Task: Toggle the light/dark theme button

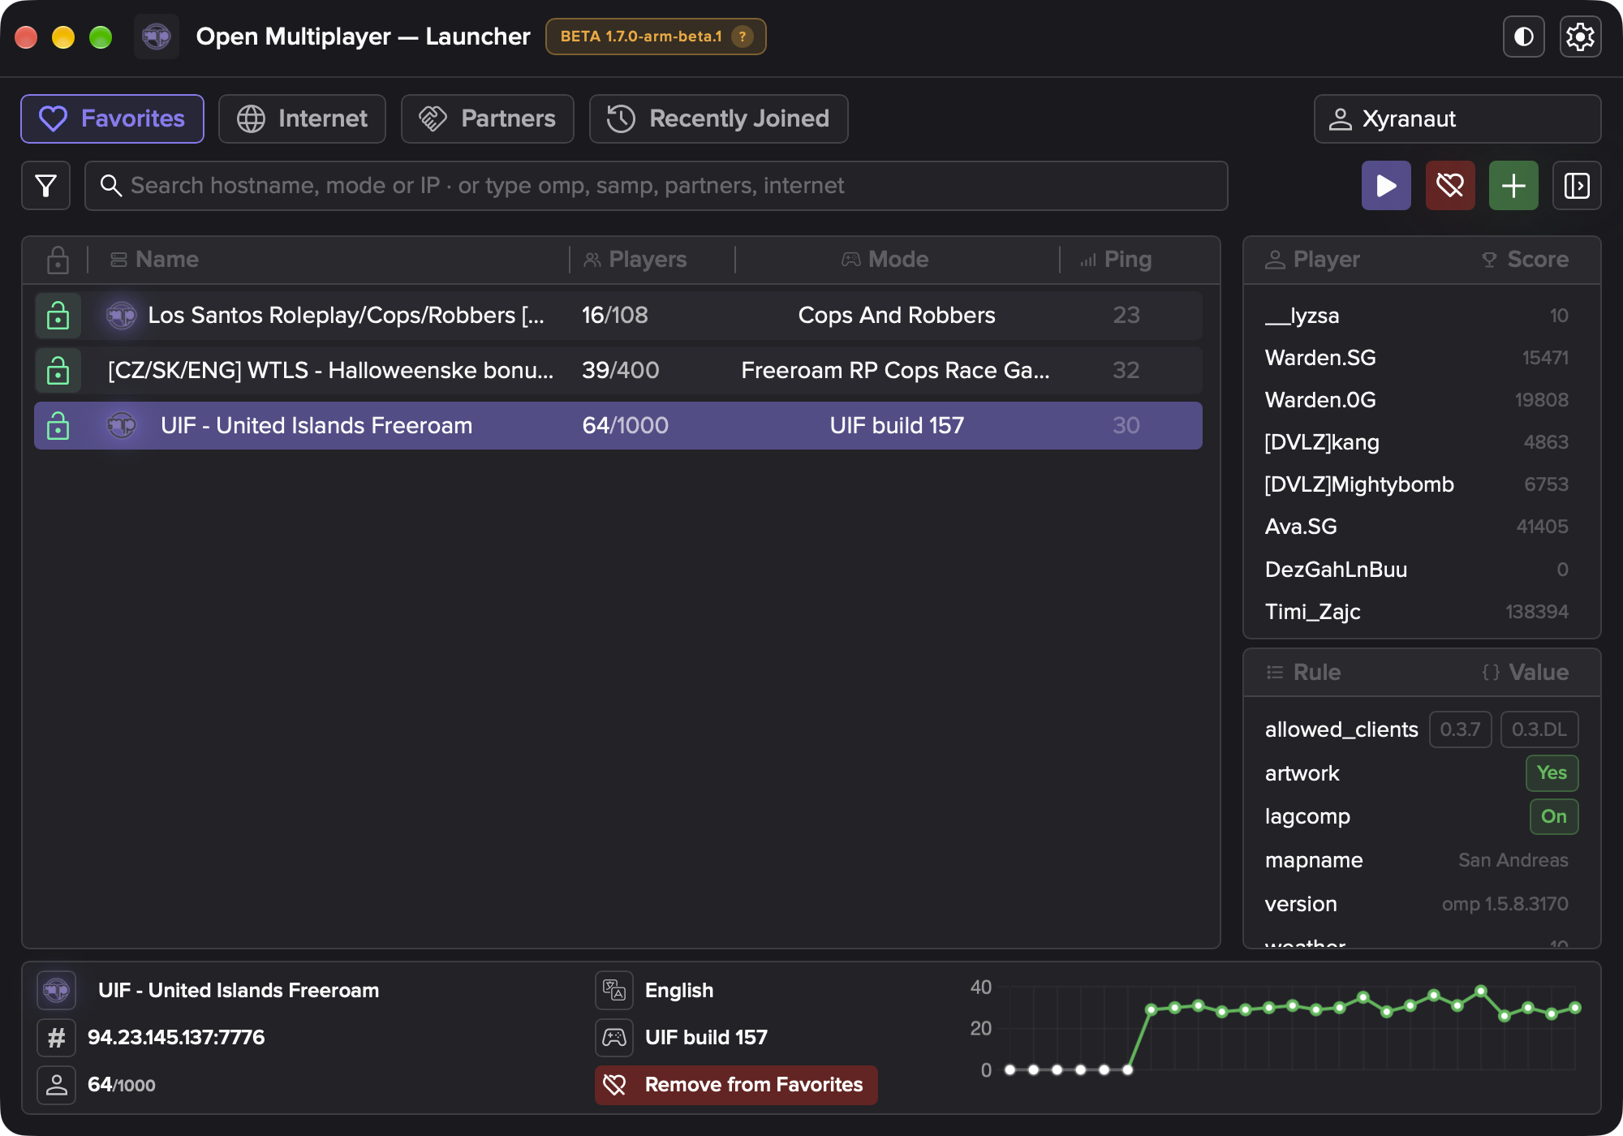Action: [x=1523, y=37]
